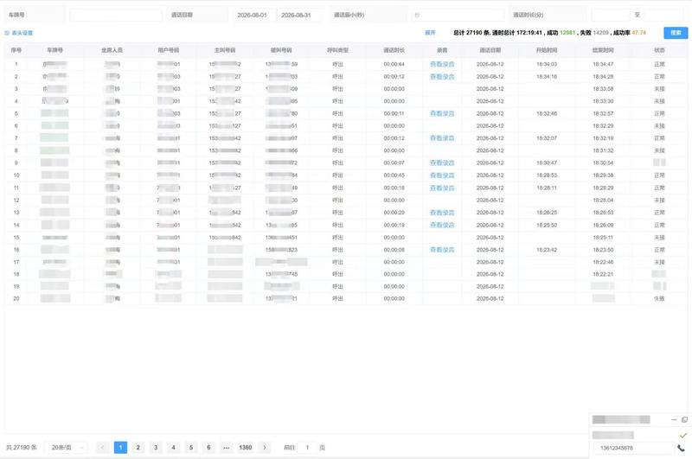View recording for call ending 18:34:28
The image size is (692, 459).
[442, 77]
